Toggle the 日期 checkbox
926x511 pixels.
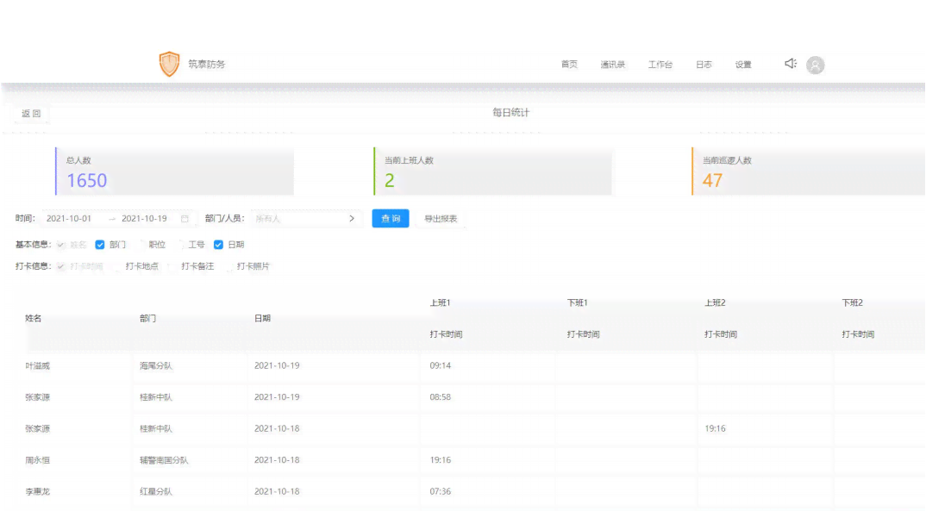(218, 245)
